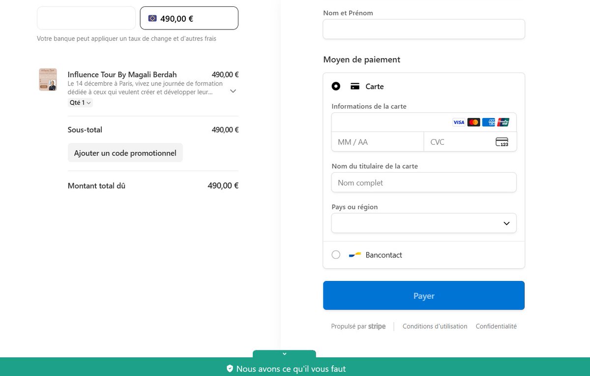Click the CVC card 123 icon

[502, 142]
